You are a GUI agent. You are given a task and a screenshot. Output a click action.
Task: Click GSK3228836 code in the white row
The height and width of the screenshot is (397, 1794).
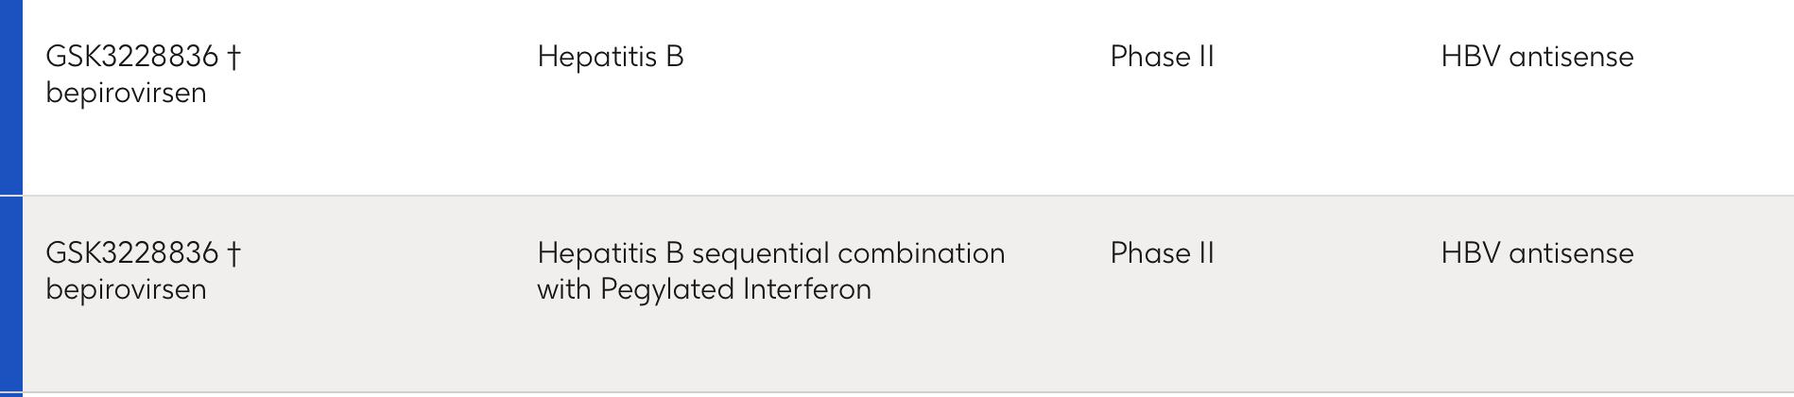131,57
